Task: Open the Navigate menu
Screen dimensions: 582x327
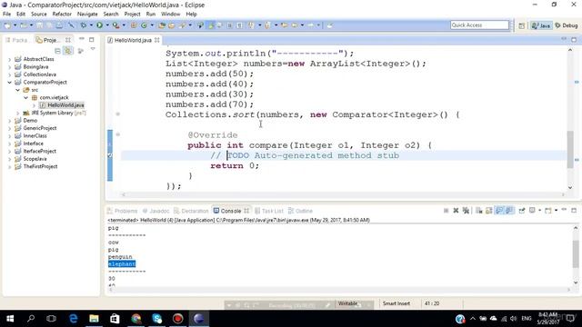Action: tap(87, 15)
